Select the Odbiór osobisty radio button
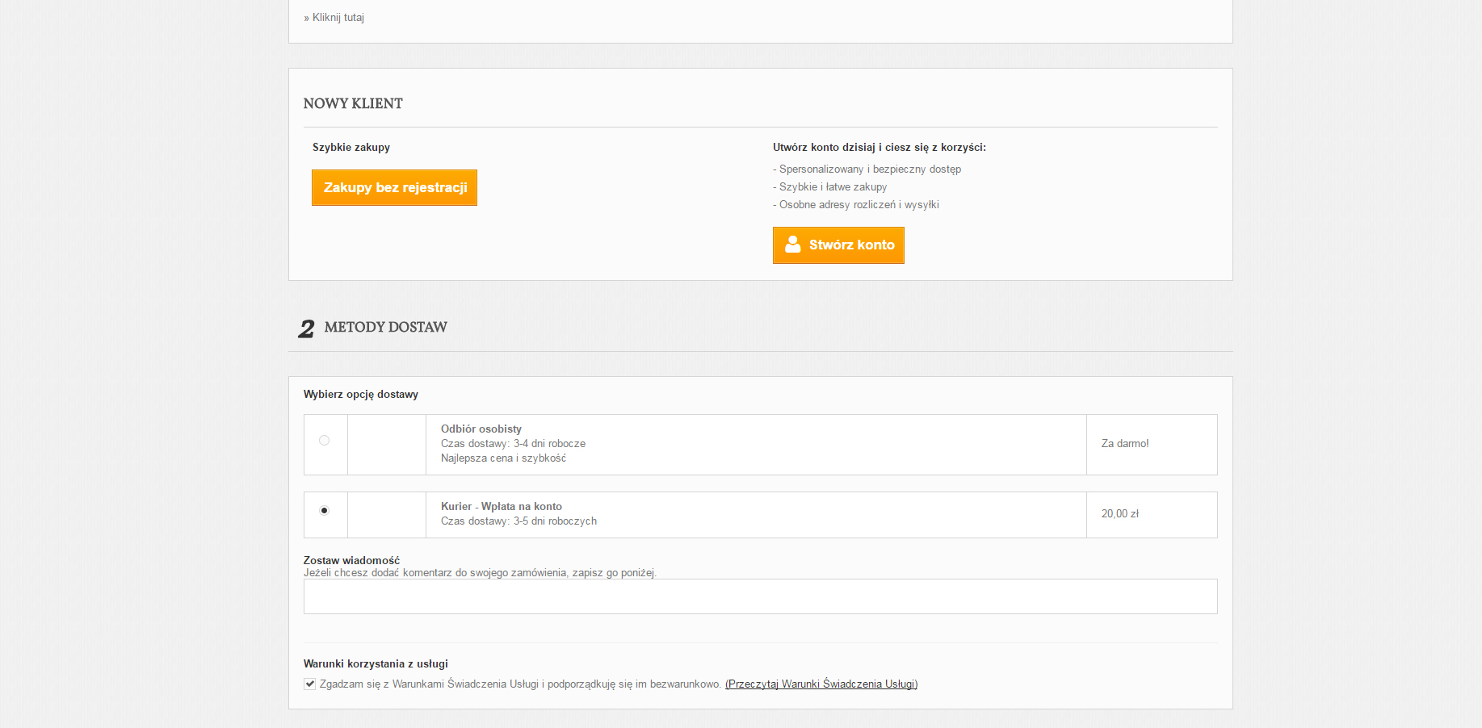Viewport: 1482px width, 728px height. 325,441
